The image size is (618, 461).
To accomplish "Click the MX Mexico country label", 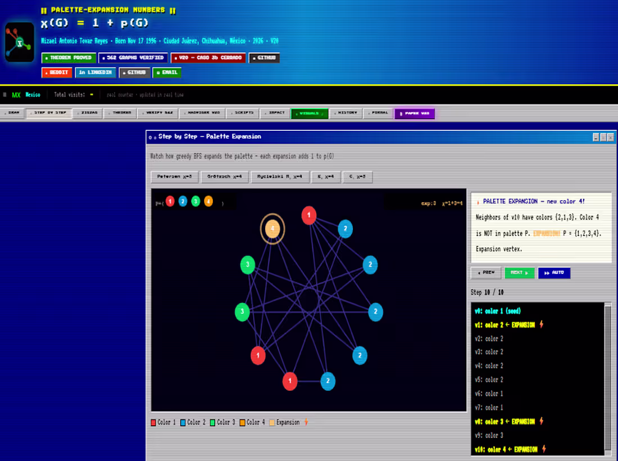I will coord(26,95).
